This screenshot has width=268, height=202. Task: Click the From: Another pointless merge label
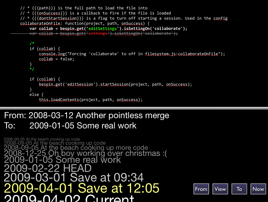pos(87,115)
